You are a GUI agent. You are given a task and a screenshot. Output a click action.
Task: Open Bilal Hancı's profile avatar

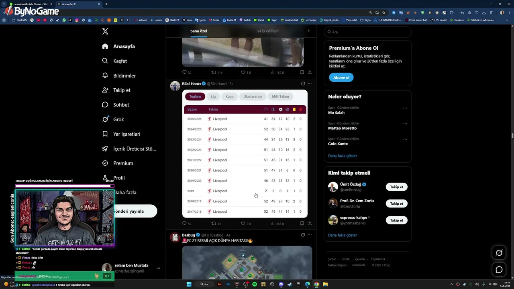pos(175,86)
